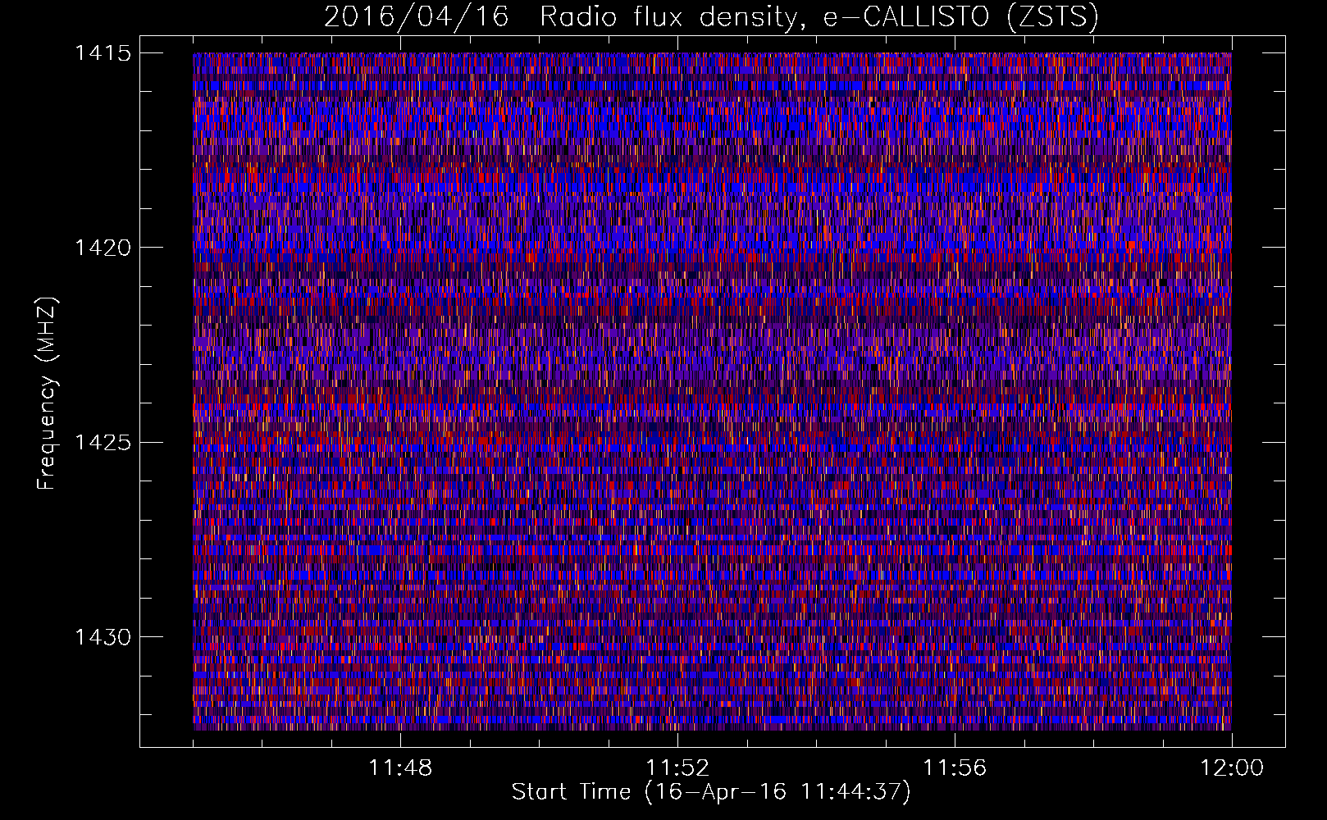Select the 1420 frequency axis label

tap(103, 248)
